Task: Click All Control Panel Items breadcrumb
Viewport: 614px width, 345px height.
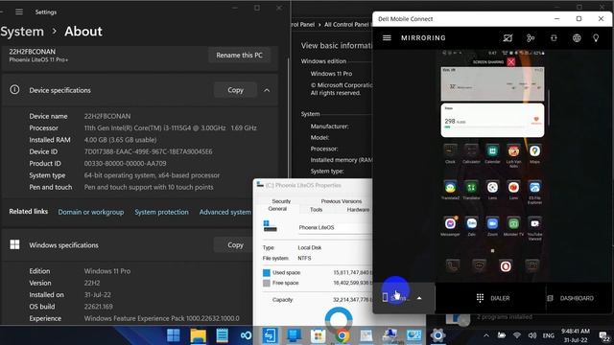Action: point(347,24)
